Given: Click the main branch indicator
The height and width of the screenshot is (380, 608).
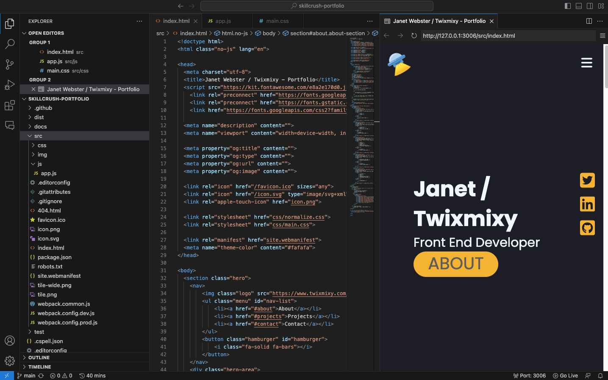Looking at the screenshot, I should 26,376.
